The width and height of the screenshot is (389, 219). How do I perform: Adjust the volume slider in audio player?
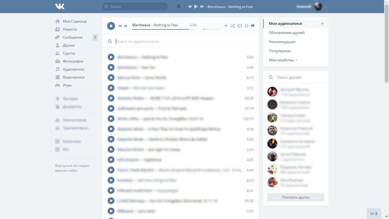pos(211,29)
